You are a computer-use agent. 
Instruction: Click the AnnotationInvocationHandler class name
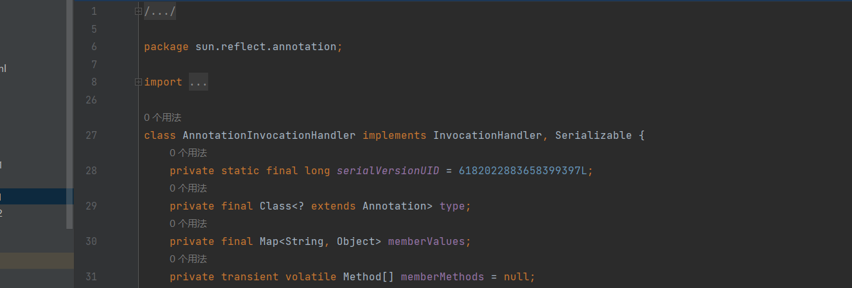pyautogui.click(x=269, y=136)
